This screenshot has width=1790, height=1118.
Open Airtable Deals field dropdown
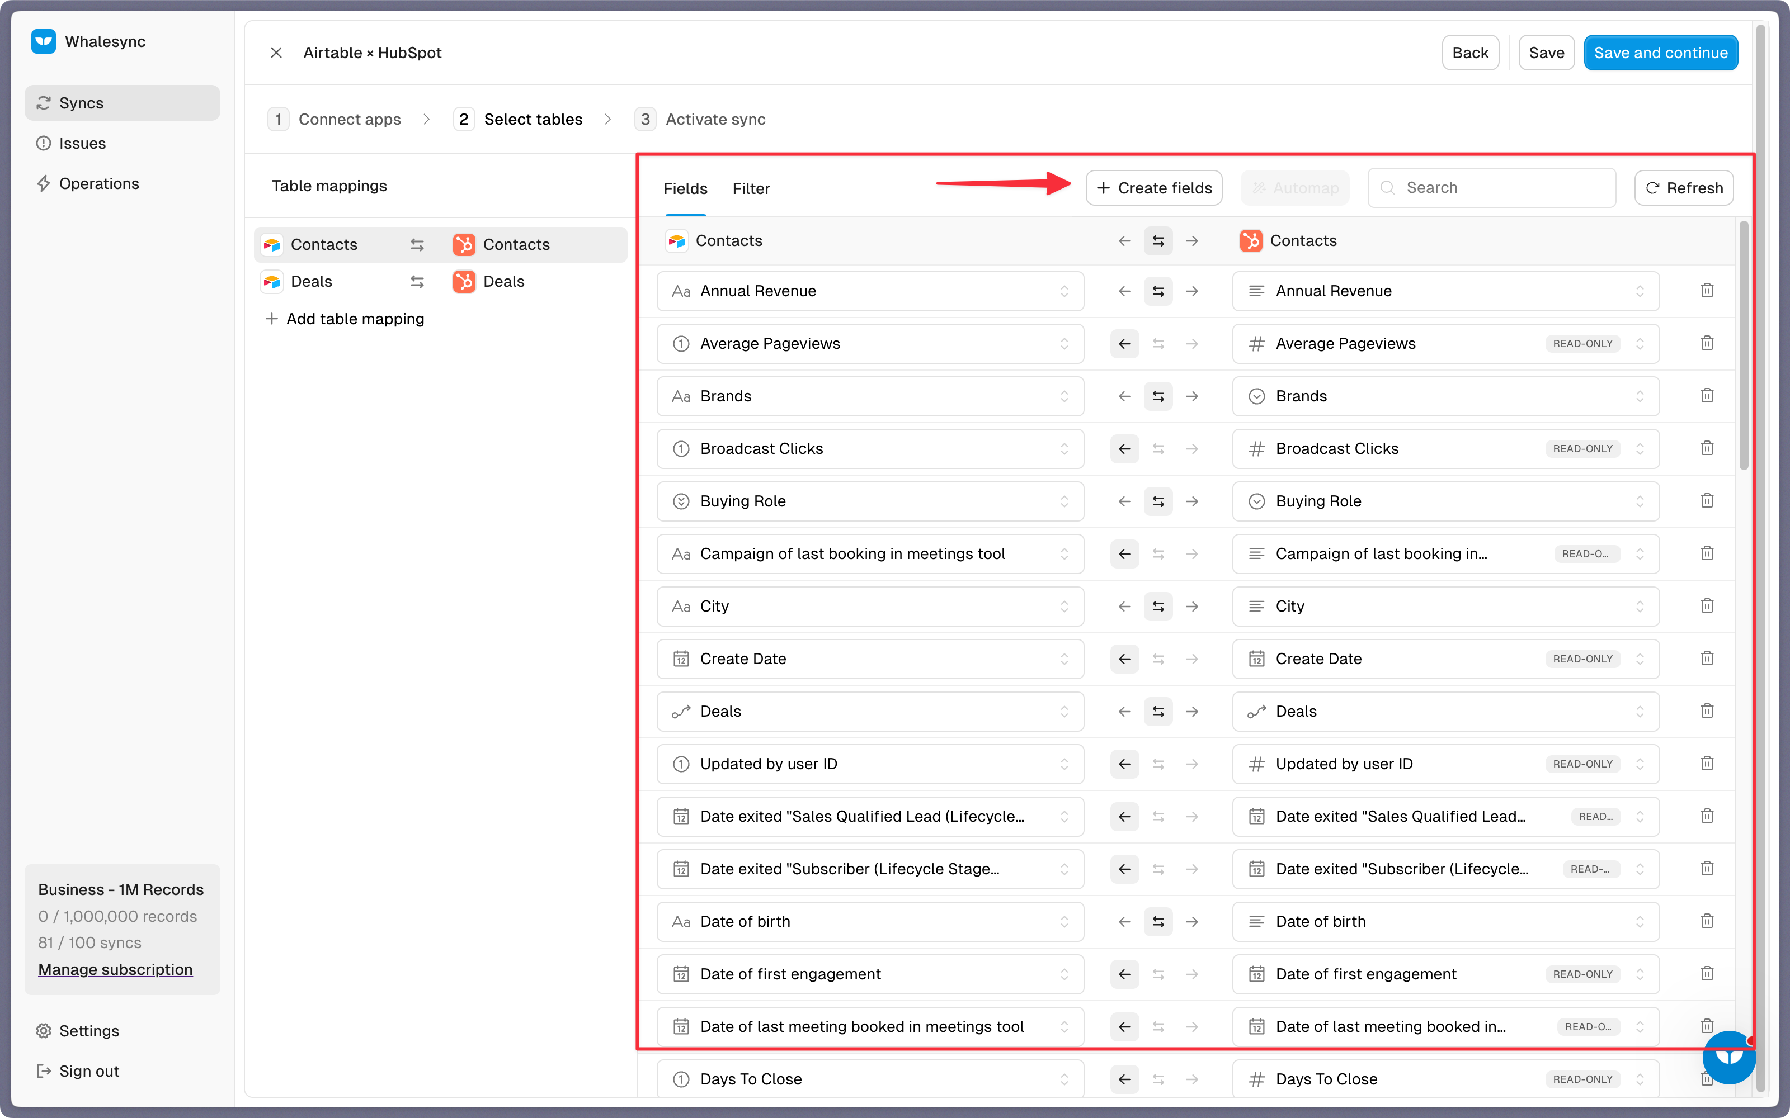870,711
